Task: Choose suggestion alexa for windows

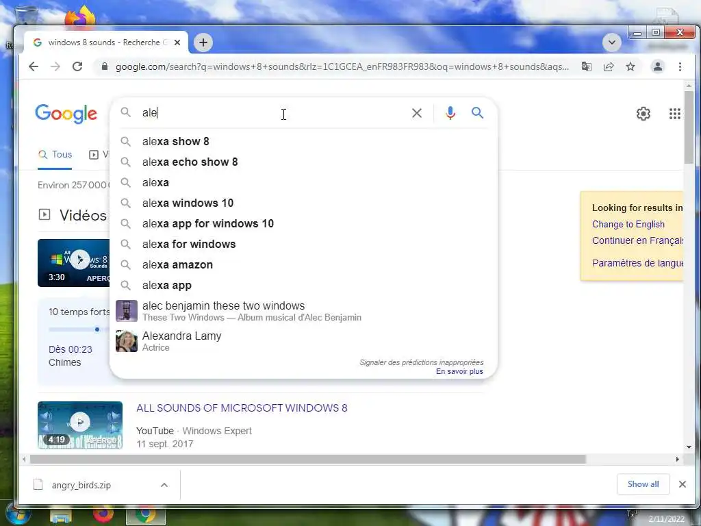Action: pos(303,245)
